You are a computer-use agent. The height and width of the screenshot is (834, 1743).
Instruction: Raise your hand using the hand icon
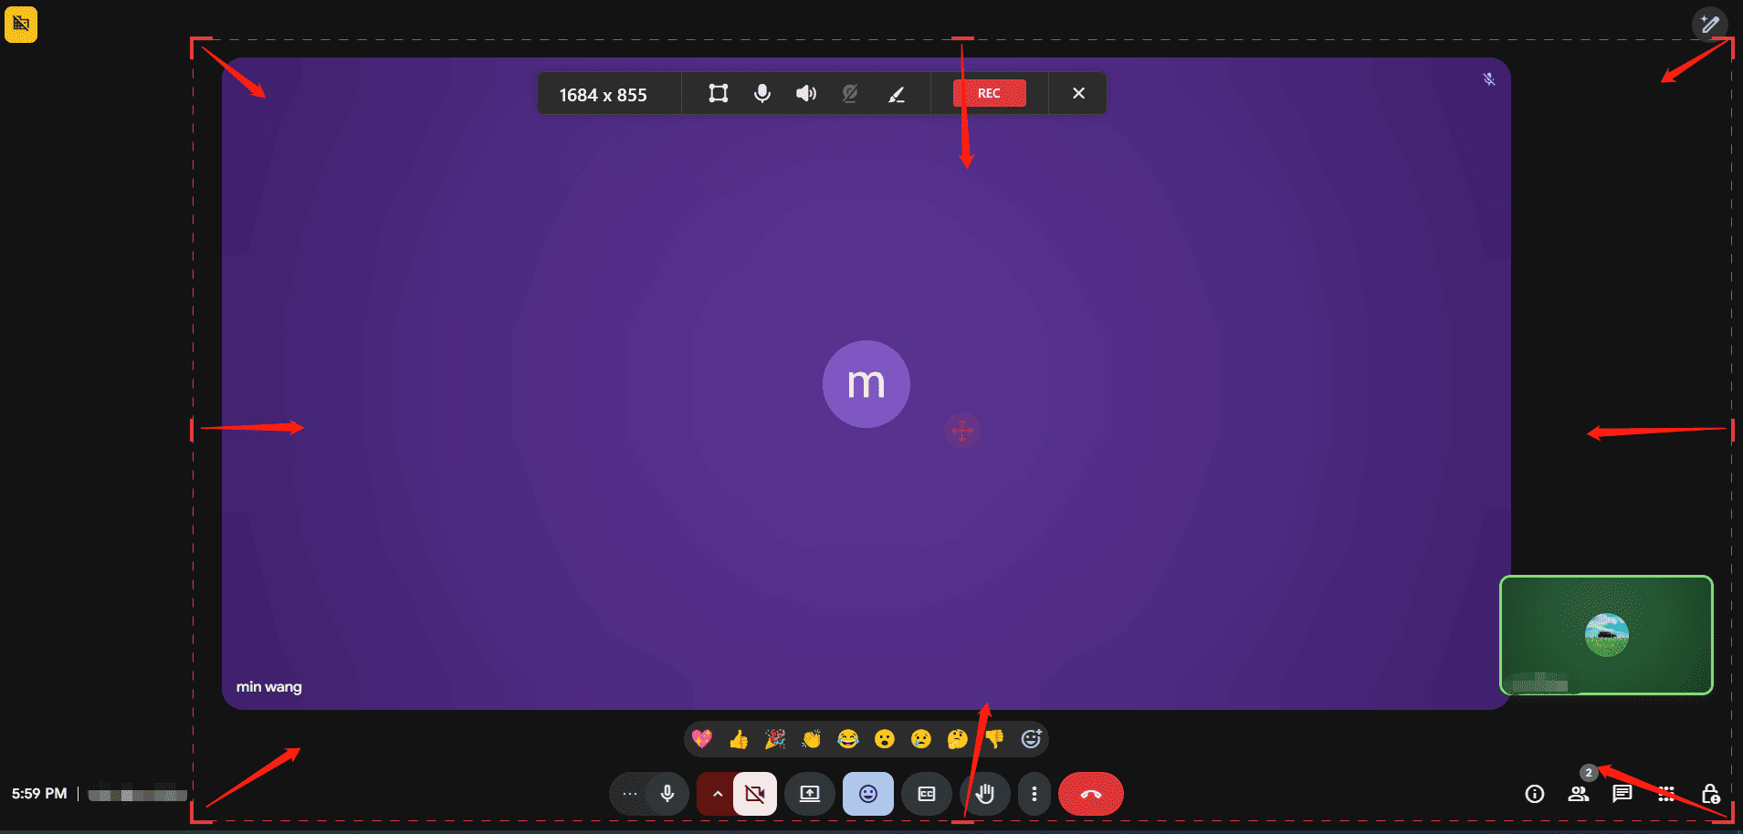coord(985,794)
